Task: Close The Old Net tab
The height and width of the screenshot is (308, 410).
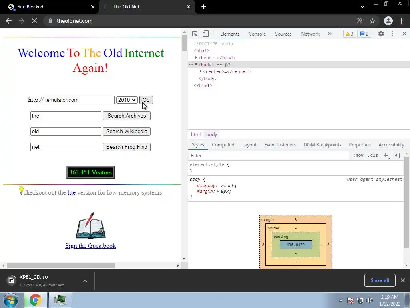Action: [x=189, y=7]
